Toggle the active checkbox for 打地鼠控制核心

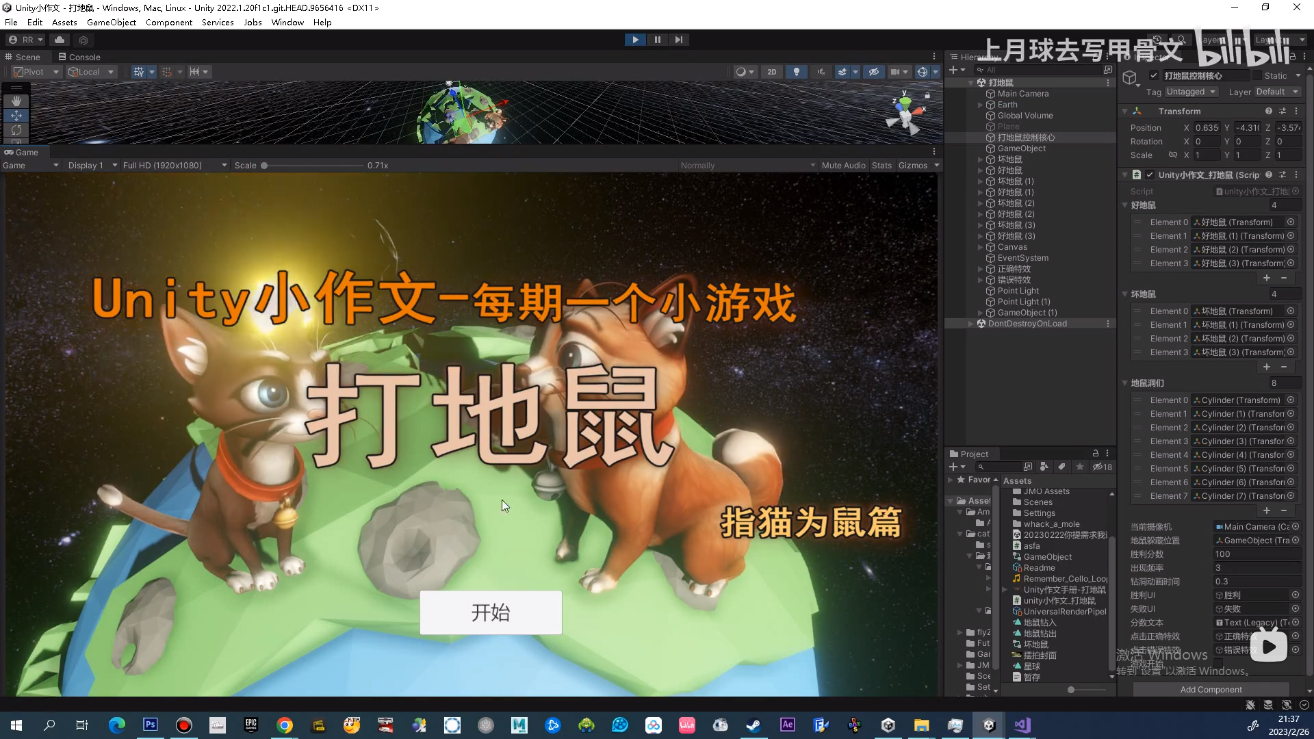click(1154, 76)
